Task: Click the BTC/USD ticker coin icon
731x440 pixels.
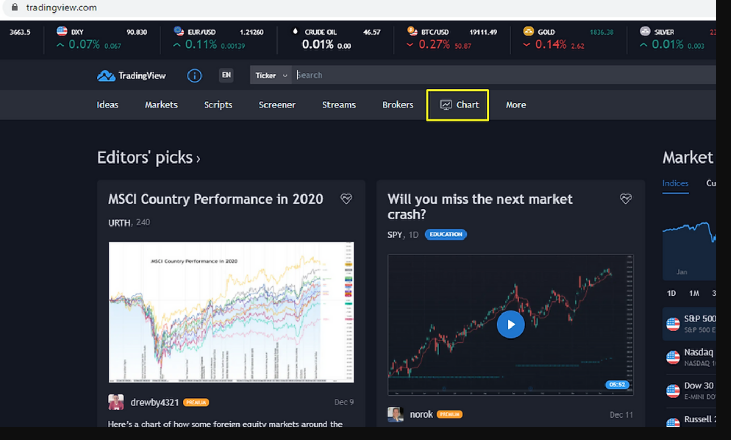Action: tap(412, 31)
